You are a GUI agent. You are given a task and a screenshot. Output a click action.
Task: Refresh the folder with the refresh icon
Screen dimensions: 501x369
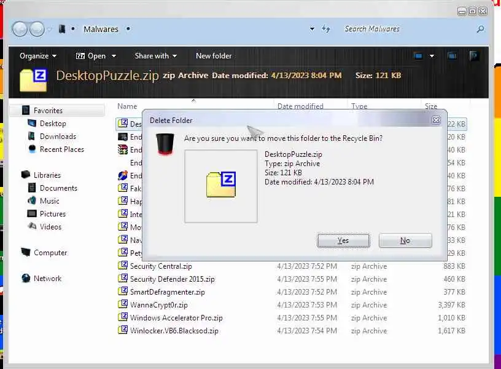(x=326, y=29)
